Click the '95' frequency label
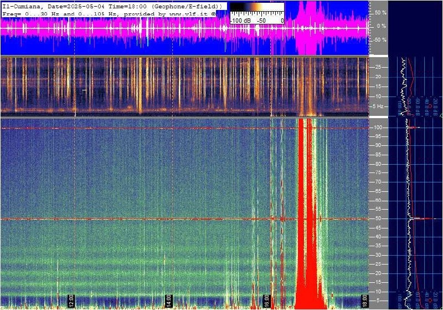Viewport: 443px width, 310px height. (x=378, y=136)
